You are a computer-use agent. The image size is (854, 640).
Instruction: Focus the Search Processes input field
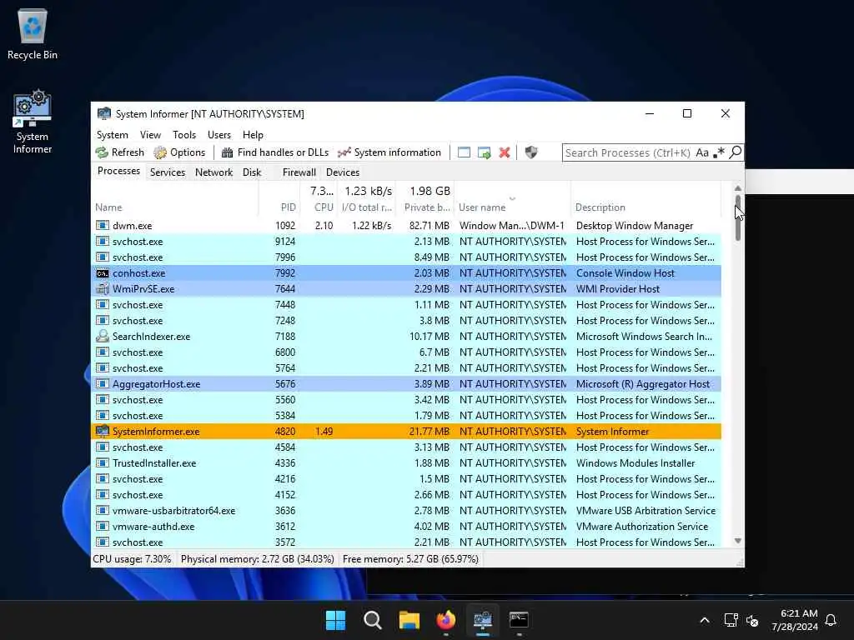click(628, 153)
